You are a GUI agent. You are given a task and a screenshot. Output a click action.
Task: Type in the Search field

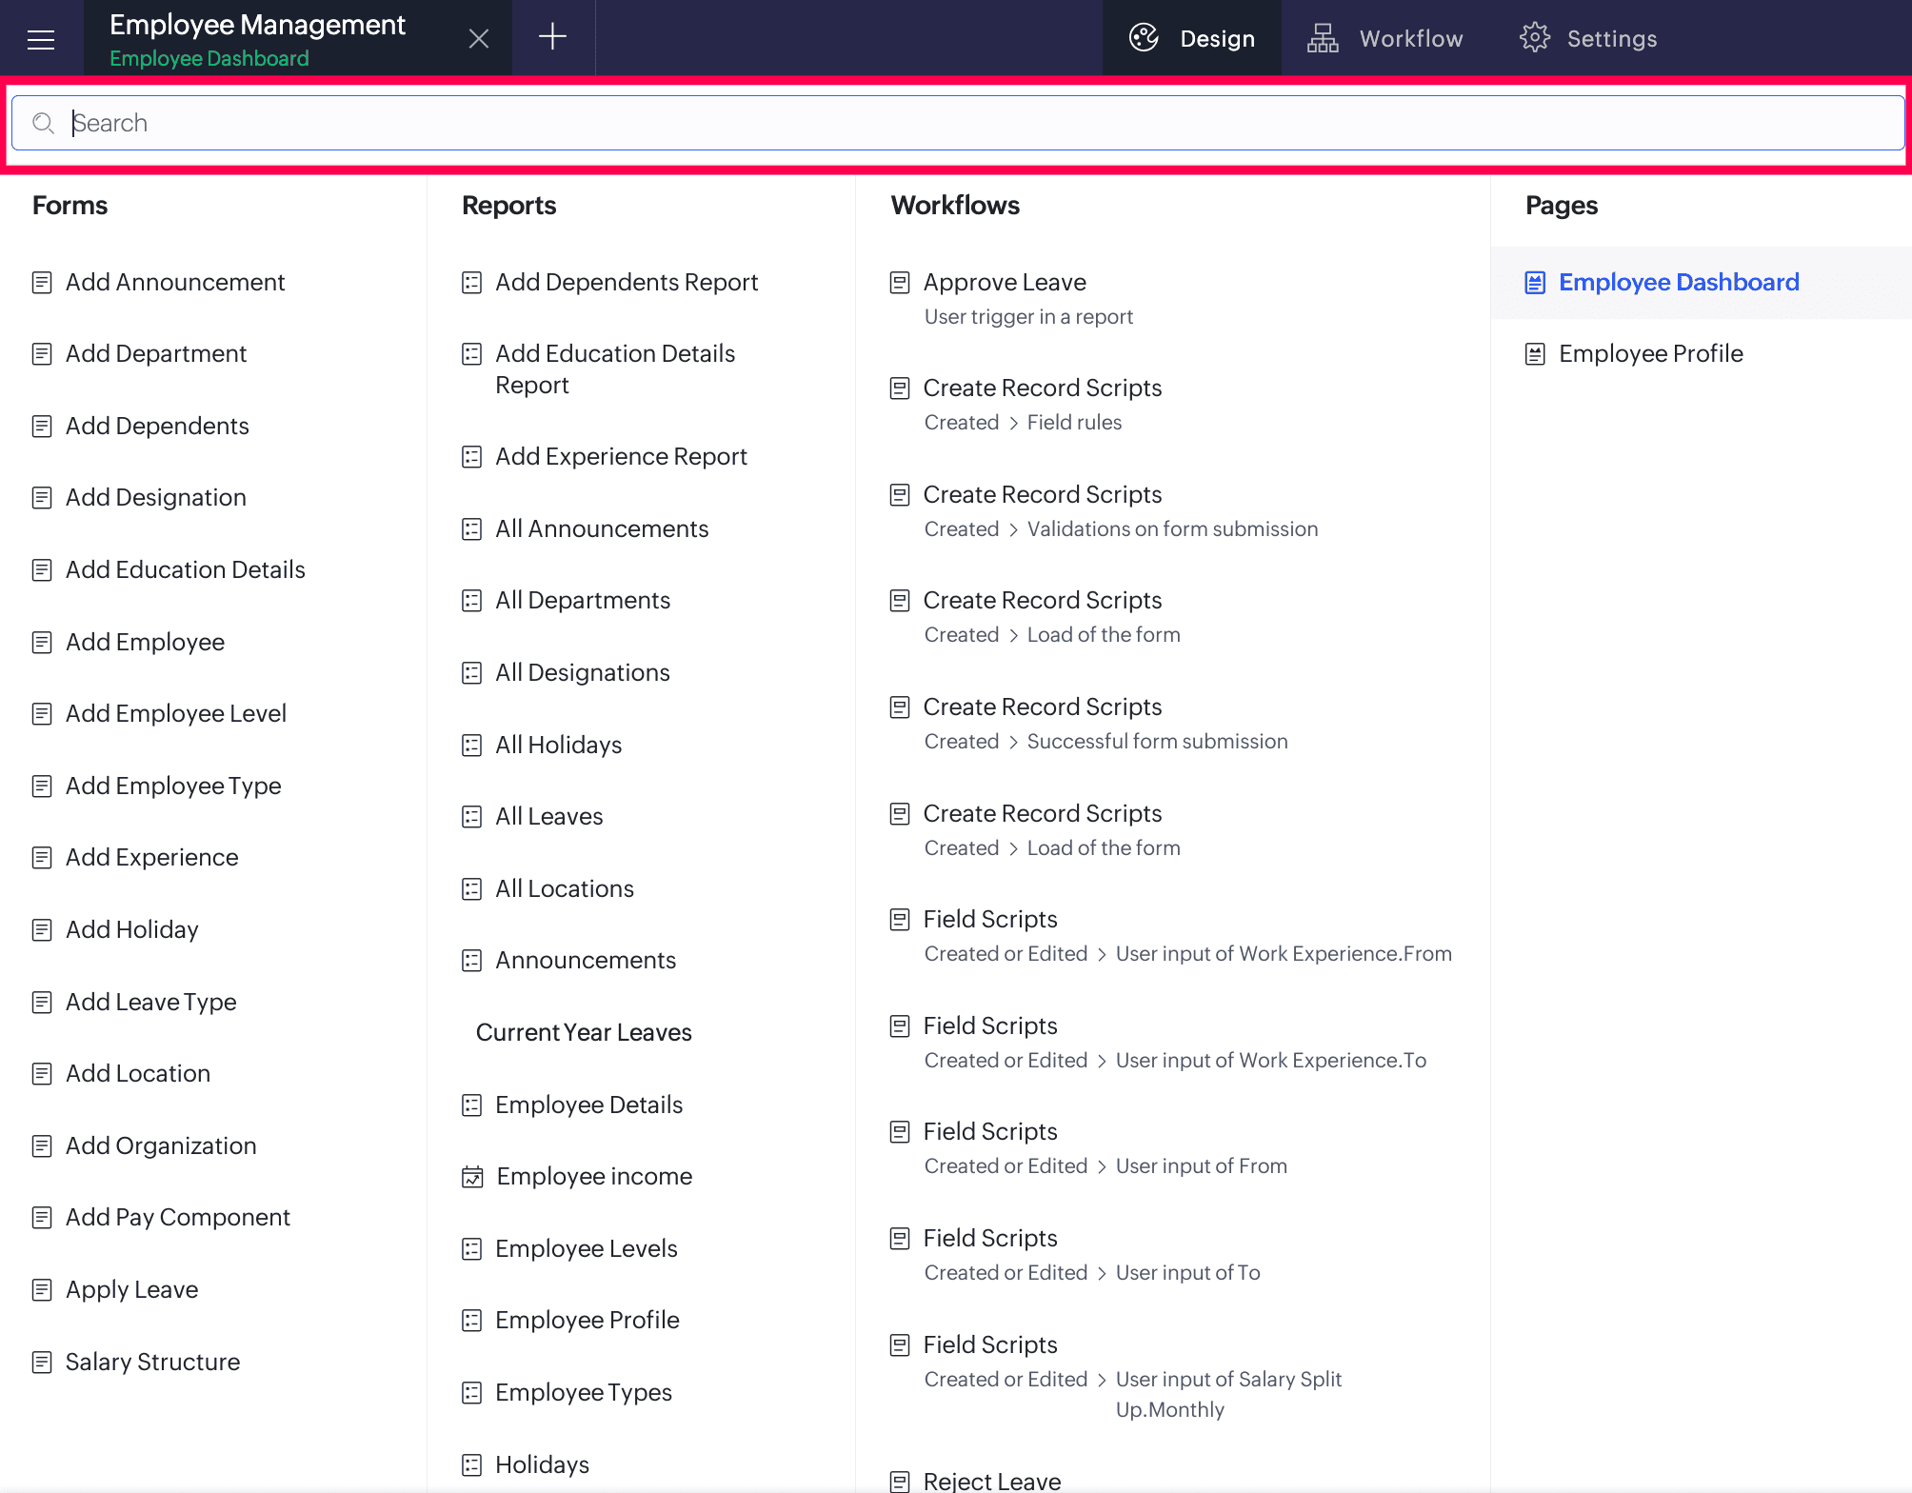952,123
